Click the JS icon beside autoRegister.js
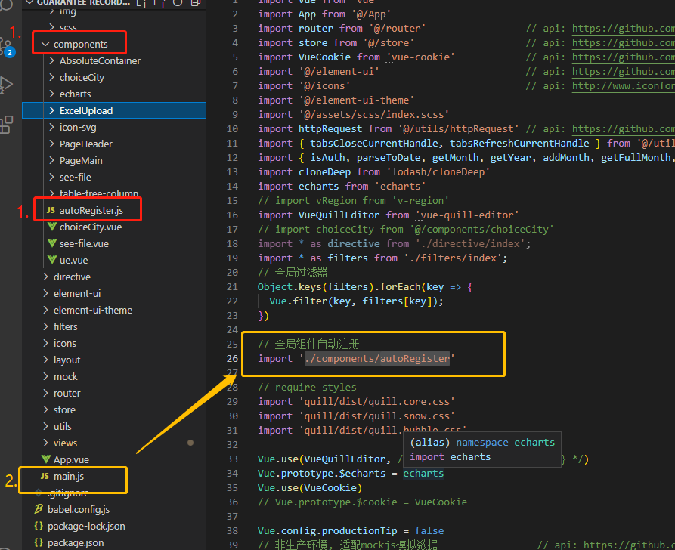This screenshot has width=675, height=550. pyautogui.click(x=51, y=210)
